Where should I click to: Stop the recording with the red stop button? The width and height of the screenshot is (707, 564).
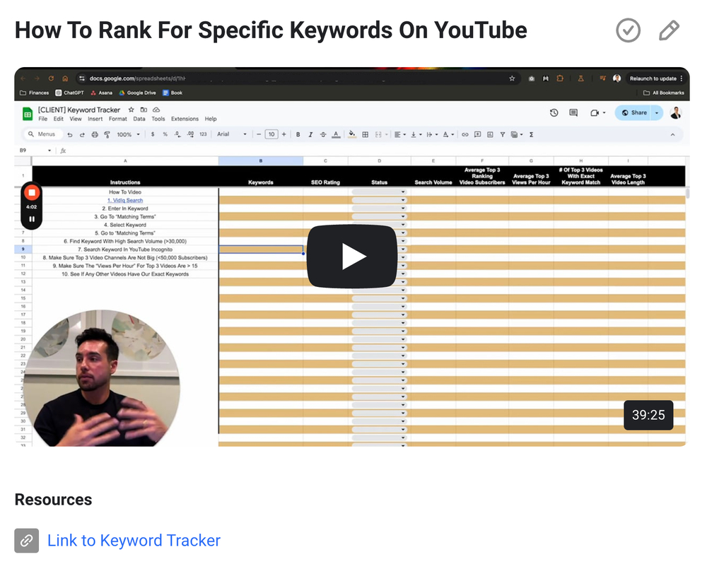32,193
